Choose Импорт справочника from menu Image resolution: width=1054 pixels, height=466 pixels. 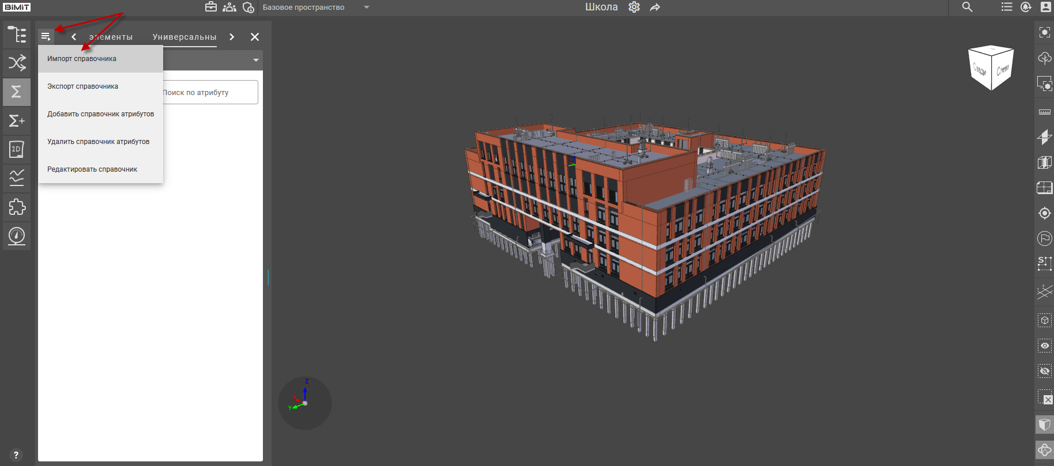(x=101, y=59)
